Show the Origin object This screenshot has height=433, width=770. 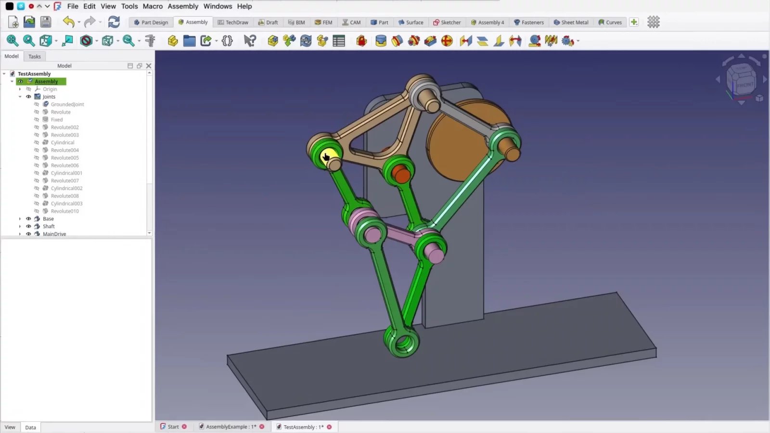pyautogui.click(x=28, y=89)
